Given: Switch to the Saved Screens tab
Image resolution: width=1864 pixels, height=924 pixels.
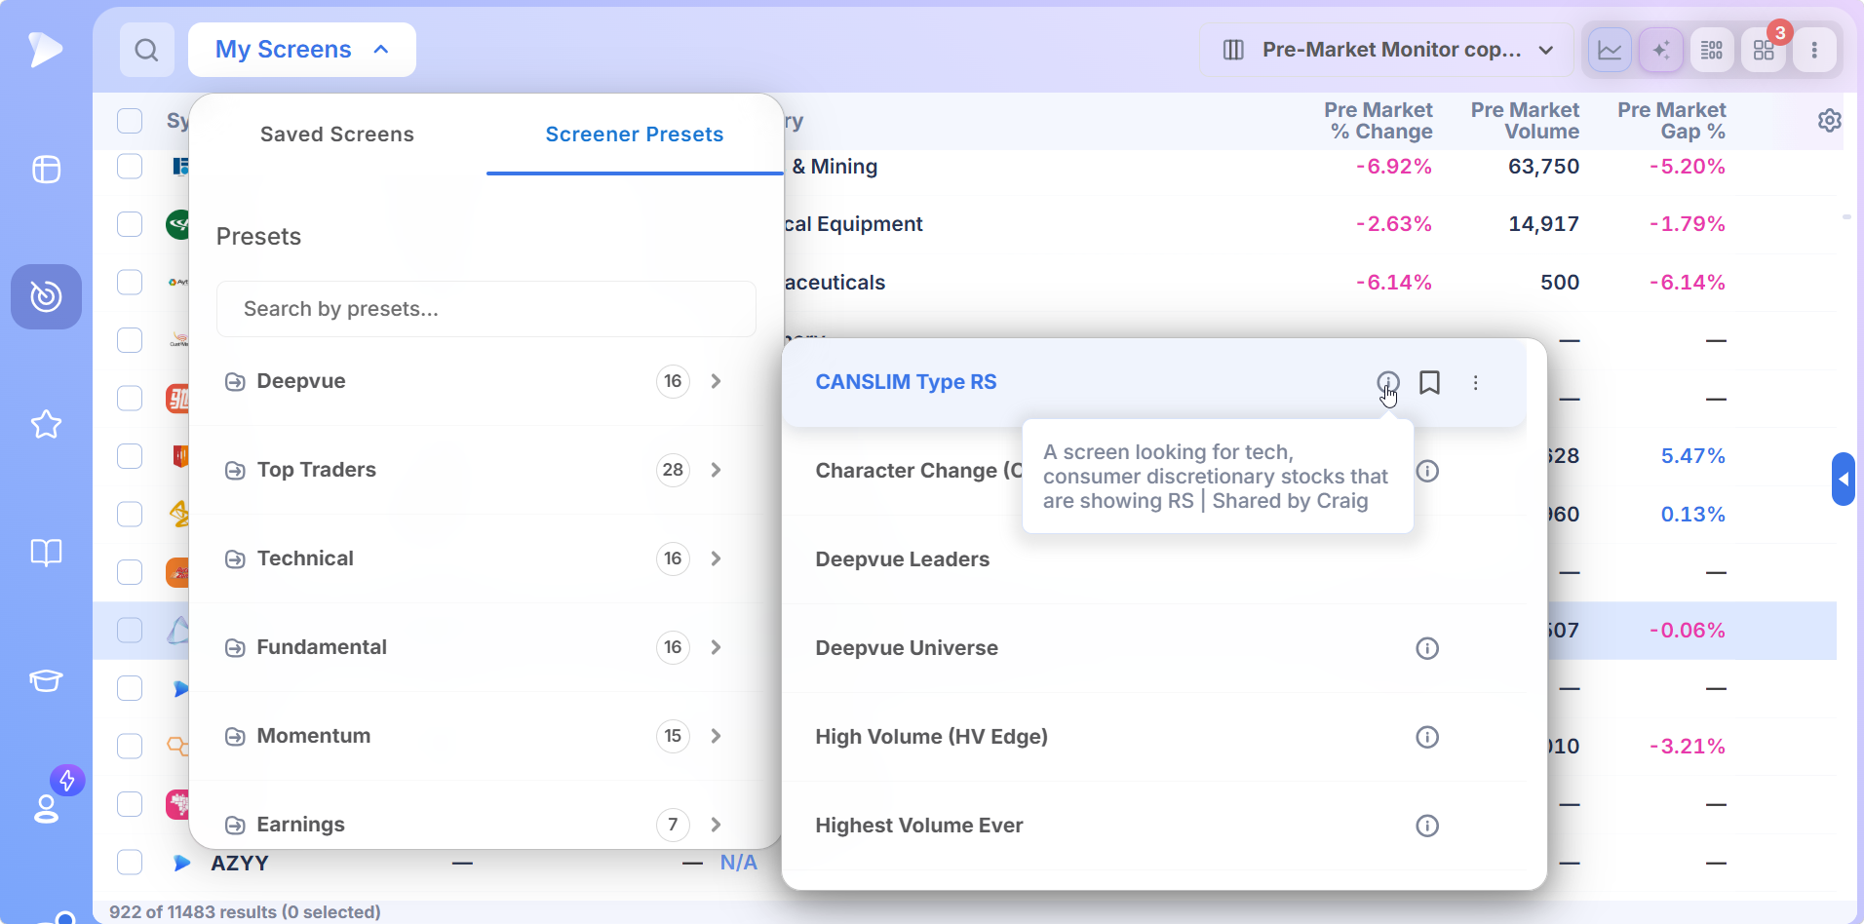Looking at the screenshot, I should point(337,135).
